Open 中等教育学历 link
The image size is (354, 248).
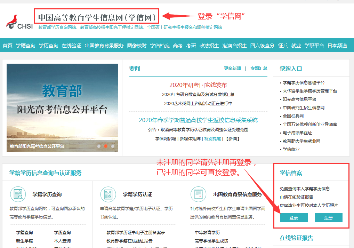(207, 232)
